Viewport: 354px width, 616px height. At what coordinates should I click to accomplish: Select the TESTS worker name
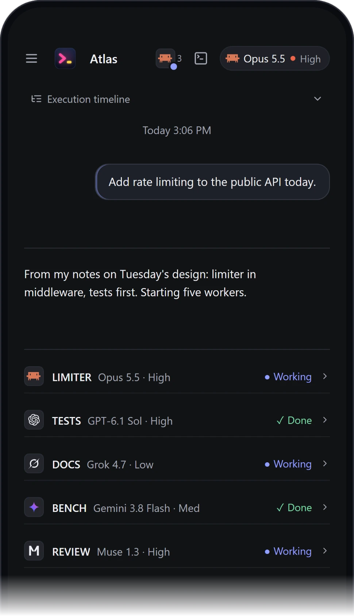coord(66,421)
